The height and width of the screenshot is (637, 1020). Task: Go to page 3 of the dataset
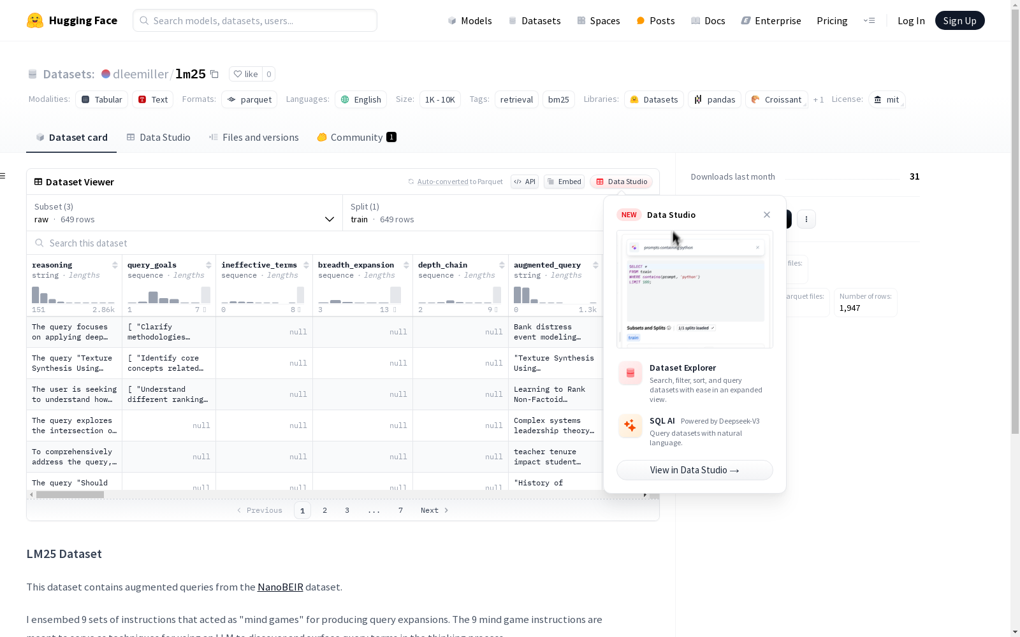[x=347, y=510]
